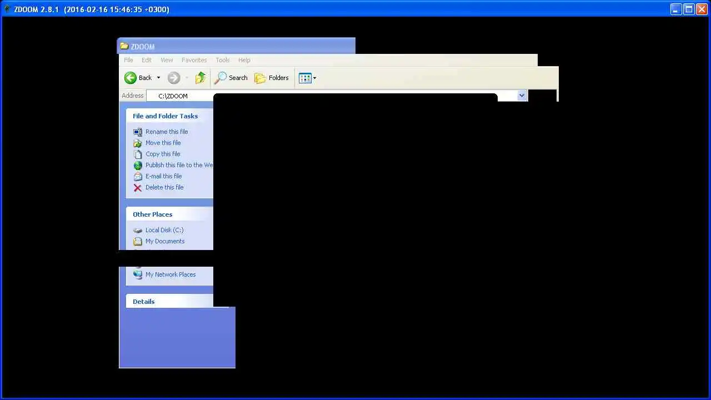The width and height of the screenshot is (711, 400).
Task: Open the View menu
Action: click(x=167, y=60)
